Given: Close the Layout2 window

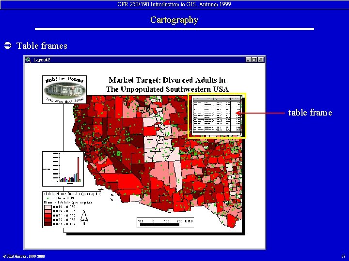Looking at the screenshot, I should point(261,60).
